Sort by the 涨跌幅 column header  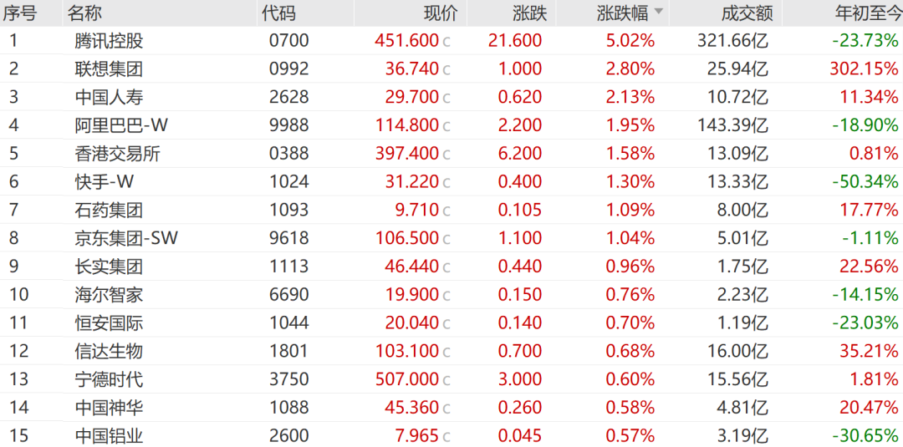click(x=622, y=13)
